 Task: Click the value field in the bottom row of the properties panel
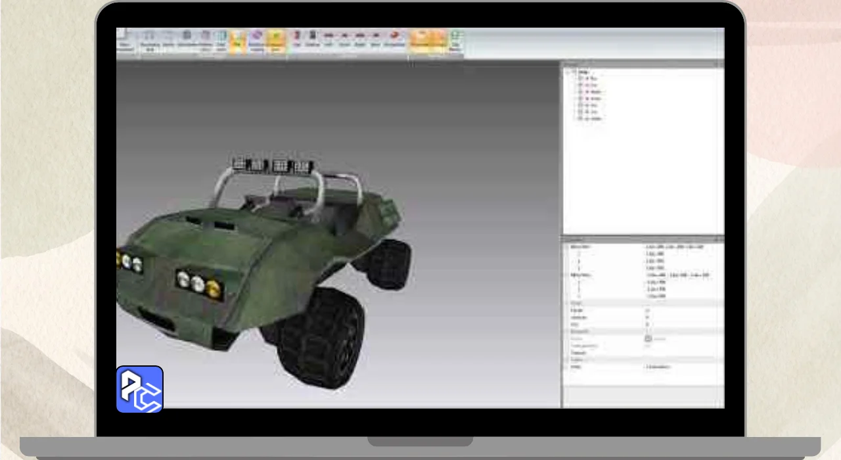[683, 367]
